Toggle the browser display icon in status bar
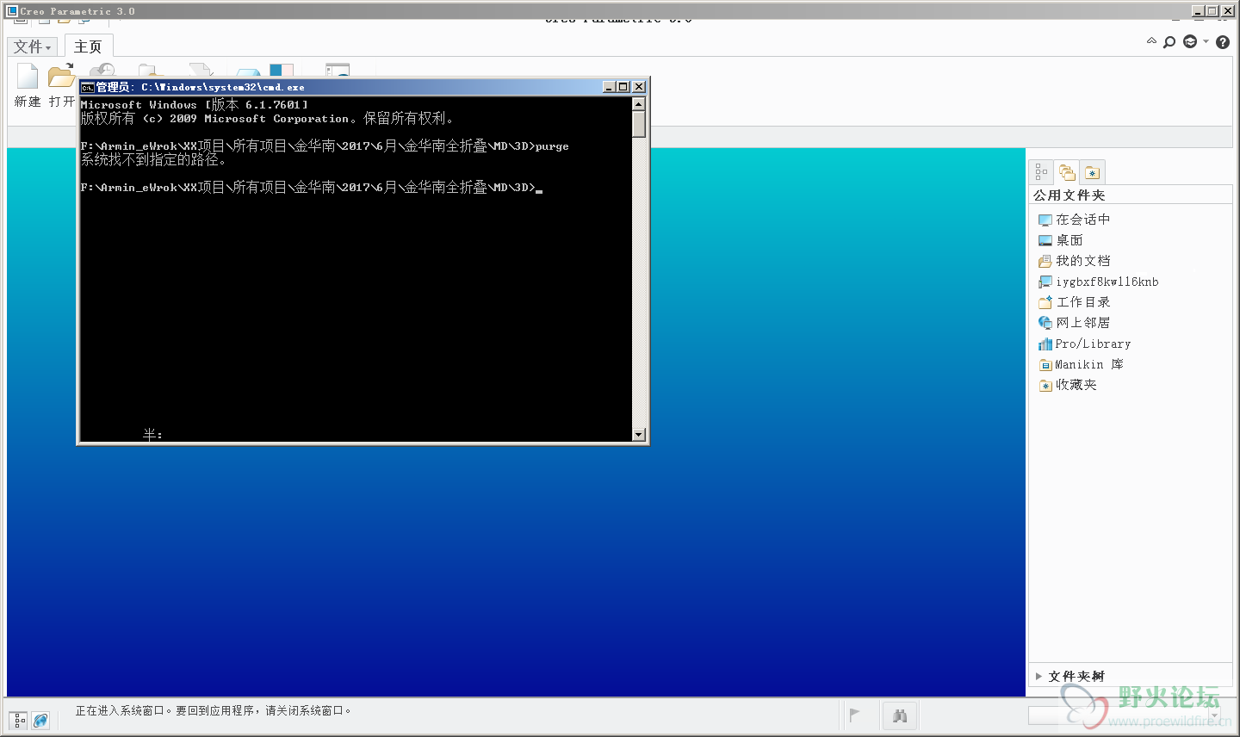 click(x=40, y=720)
